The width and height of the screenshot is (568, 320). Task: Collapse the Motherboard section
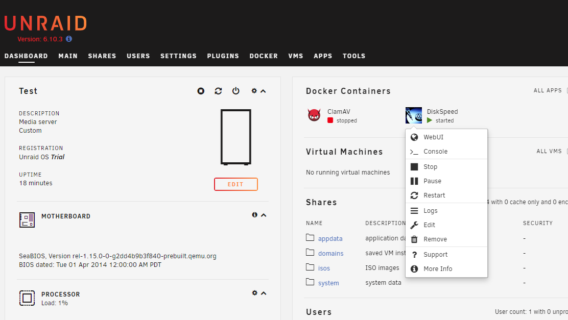[x=264, y=215]
